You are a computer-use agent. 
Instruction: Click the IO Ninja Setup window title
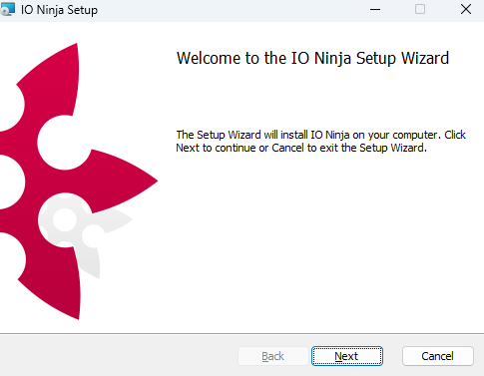coord(59,10)
